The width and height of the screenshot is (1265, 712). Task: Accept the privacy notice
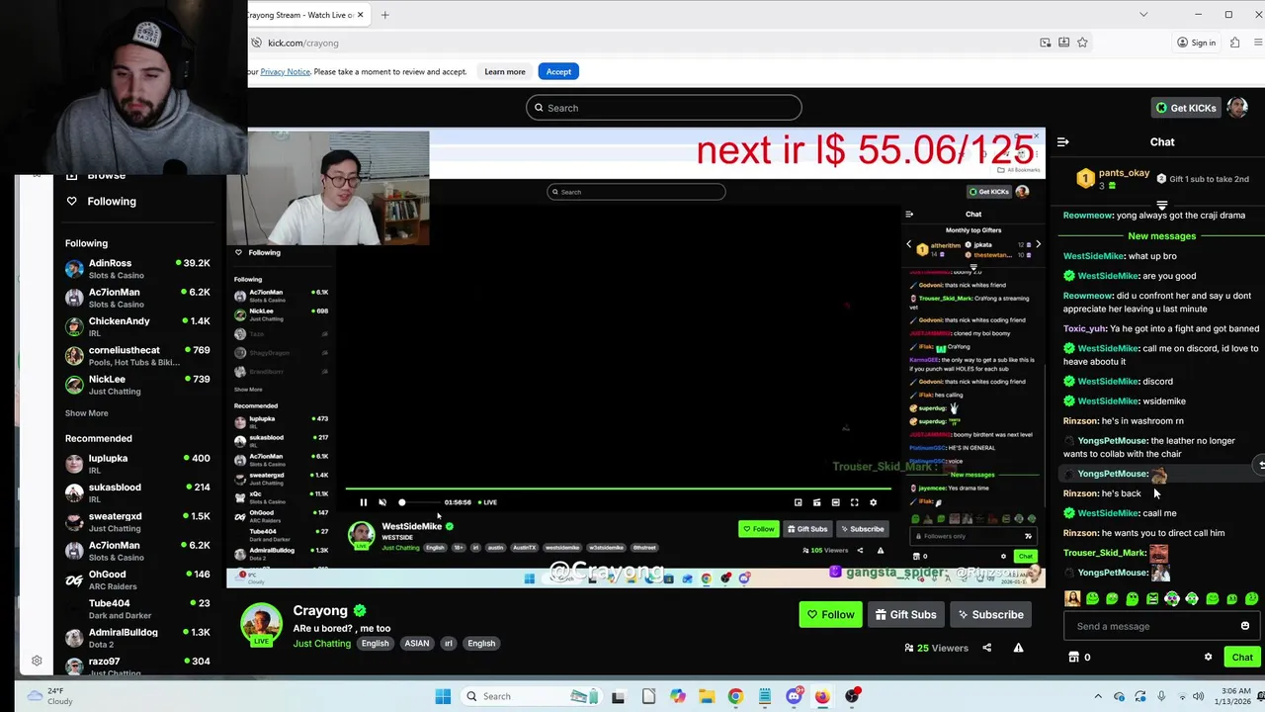point(558,71)
